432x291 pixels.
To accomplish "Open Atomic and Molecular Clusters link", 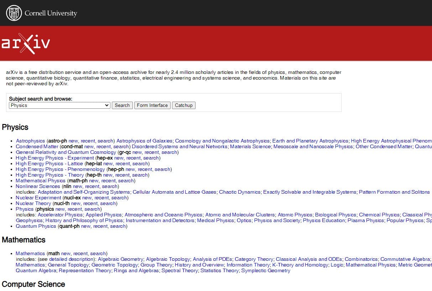I will [x=240, y=215].
